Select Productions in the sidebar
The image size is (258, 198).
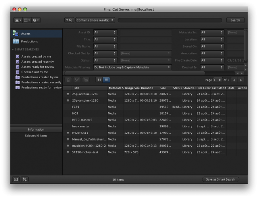[37, 41]
